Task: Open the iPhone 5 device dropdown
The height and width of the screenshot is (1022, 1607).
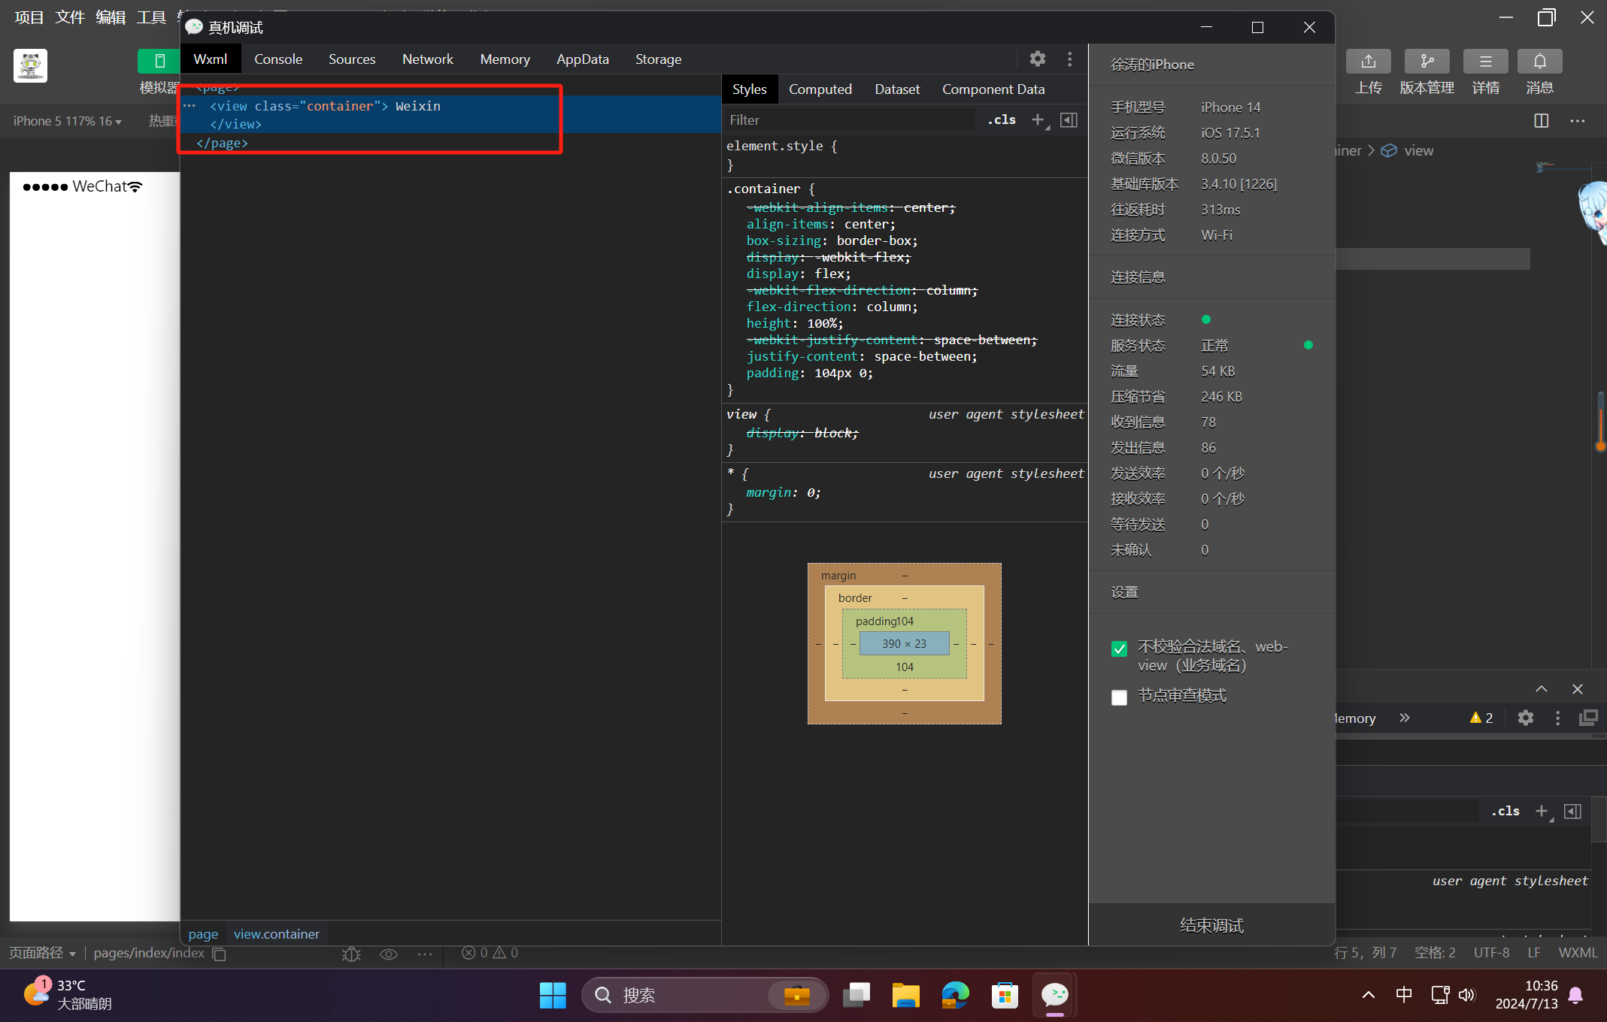Action: point(67,121)
